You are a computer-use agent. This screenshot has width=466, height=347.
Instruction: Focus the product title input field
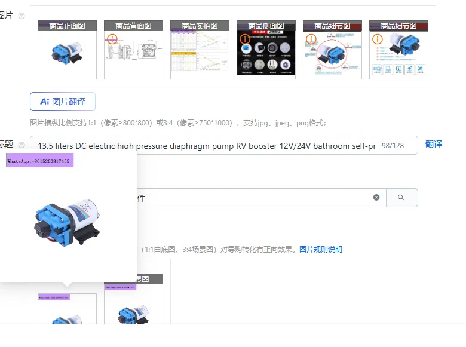pyautogui.click(x=224, y=145)
